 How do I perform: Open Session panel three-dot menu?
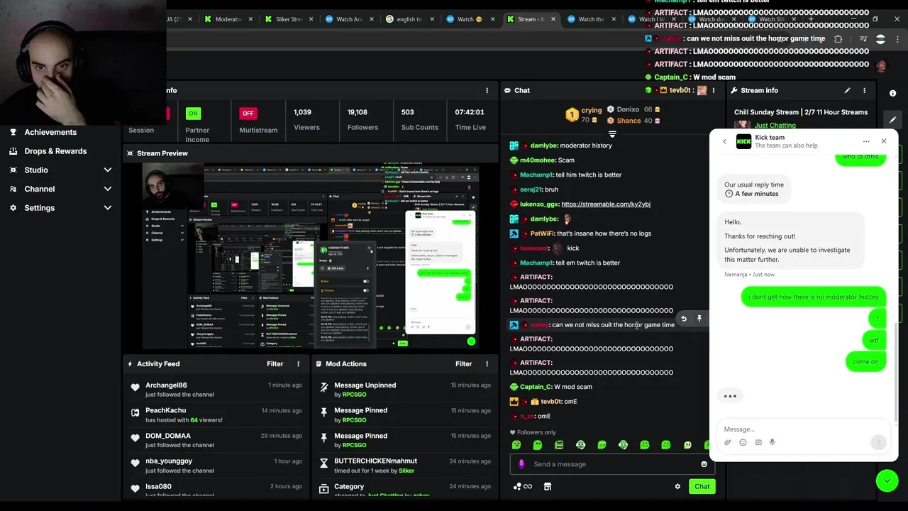click(487, 90)
